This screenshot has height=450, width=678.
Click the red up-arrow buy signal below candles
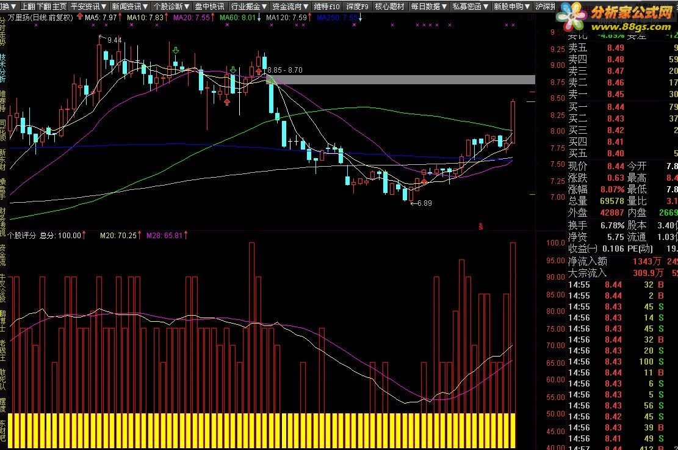point(227,102)
